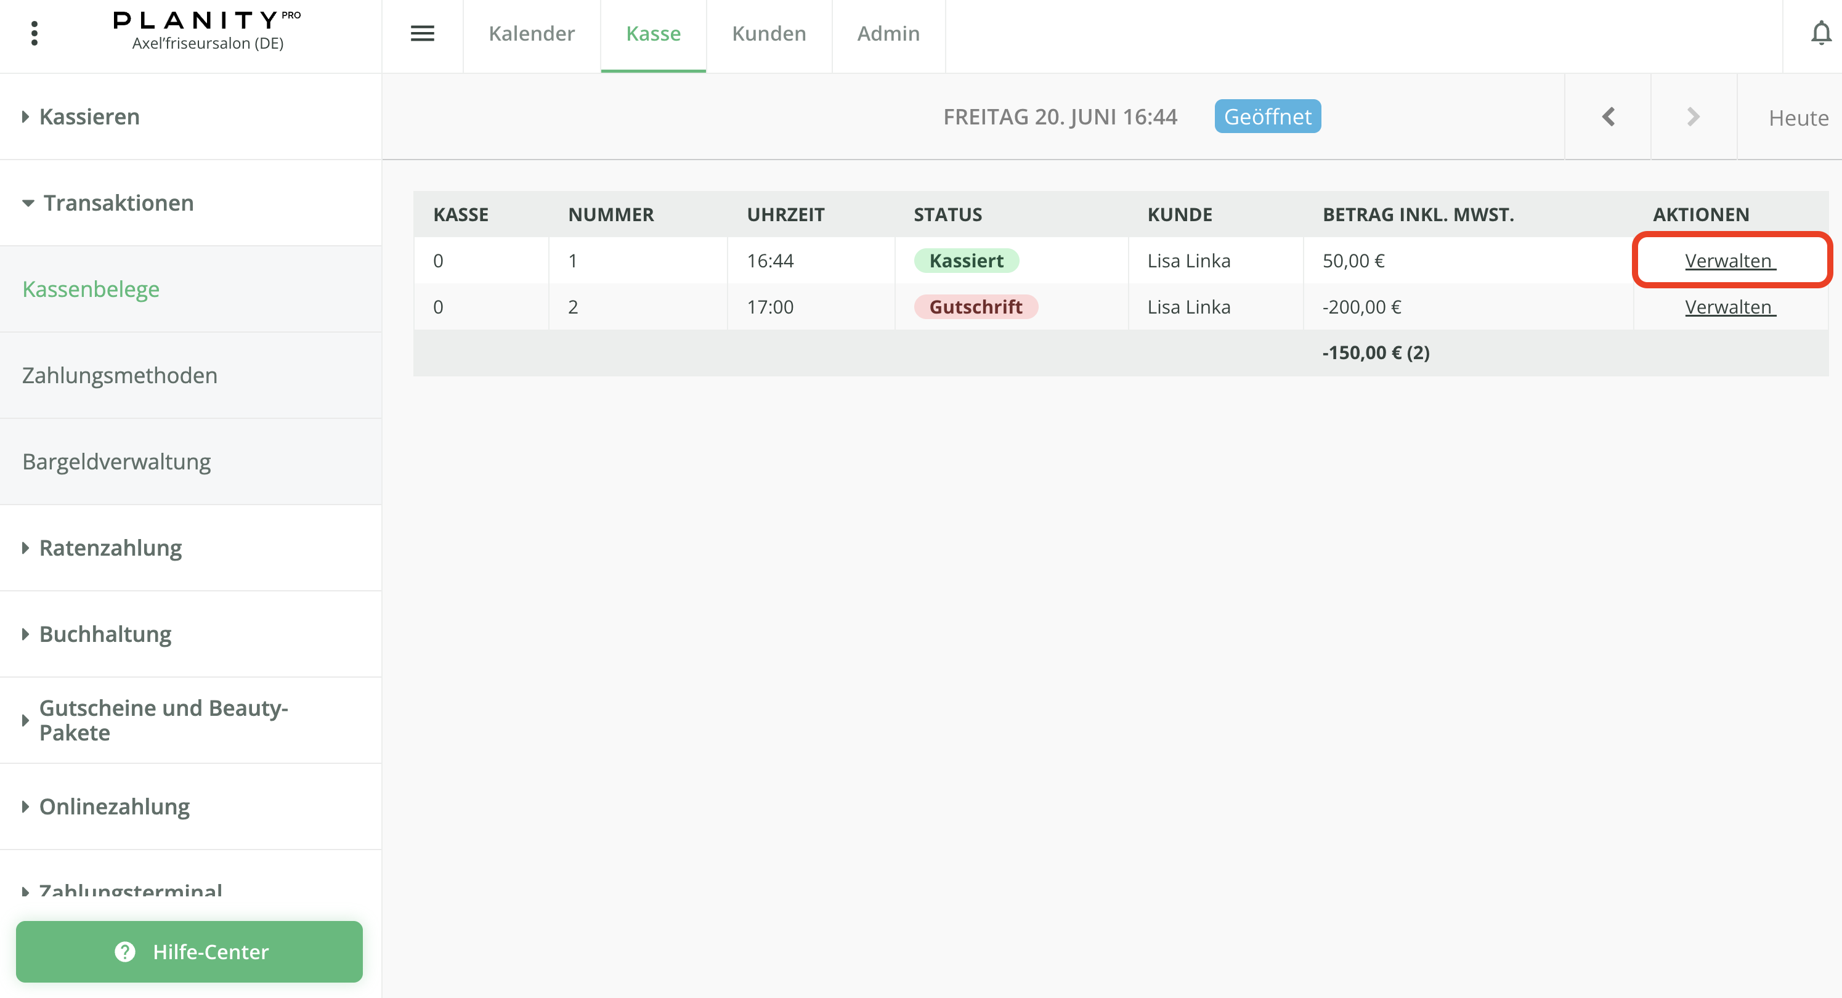Expand the Kassieren section
This screenshot has width=1842, height=998.
click(89, 116)
